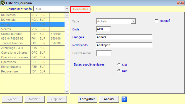Click the Supprimer button
The height and width of the screenshot is (104, 185).
(x=57, y=99)
